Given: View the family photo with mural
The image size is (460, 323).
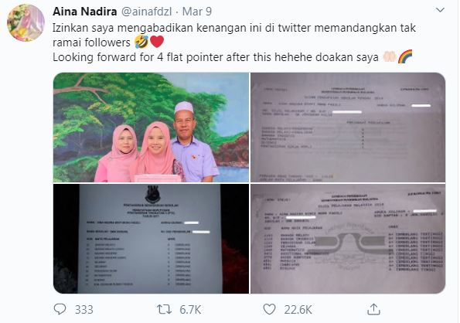Looking at the screenshot, I should click(x=151, y=127).
